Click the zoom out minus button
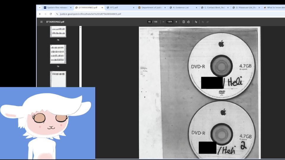The image size is (285, 160). [163, 22]
